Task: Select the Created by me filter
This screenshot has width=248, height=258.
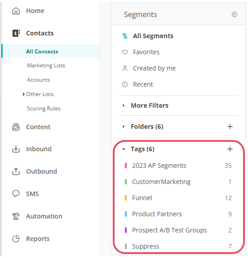Action: [x=154, y=68]
